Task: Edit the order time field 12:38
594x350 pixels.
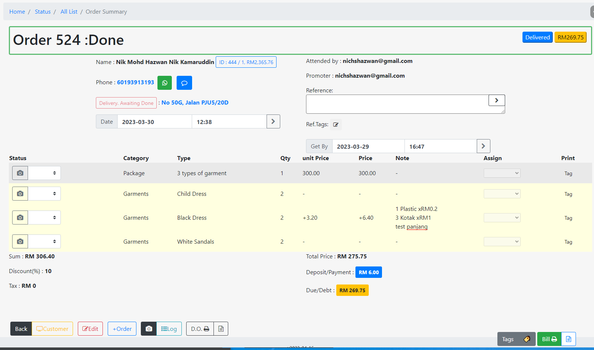Action: coord(229,121)
